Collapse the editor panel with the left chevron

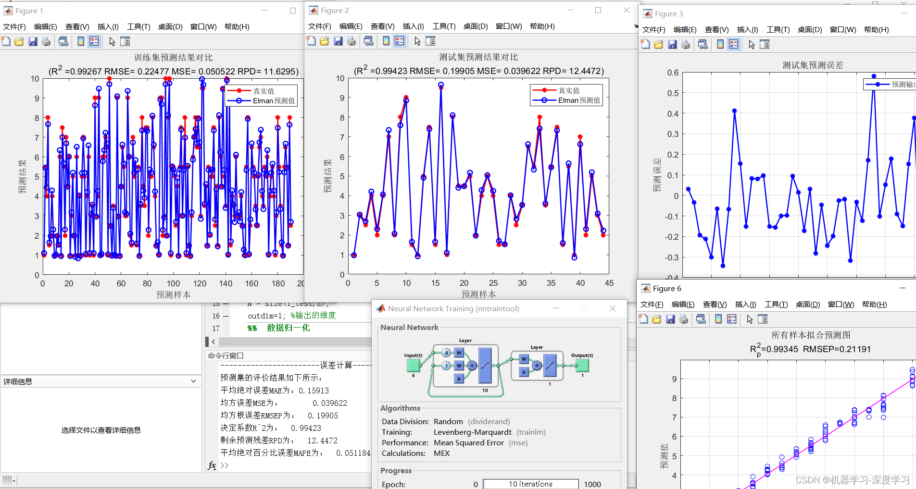pos(213,342)
